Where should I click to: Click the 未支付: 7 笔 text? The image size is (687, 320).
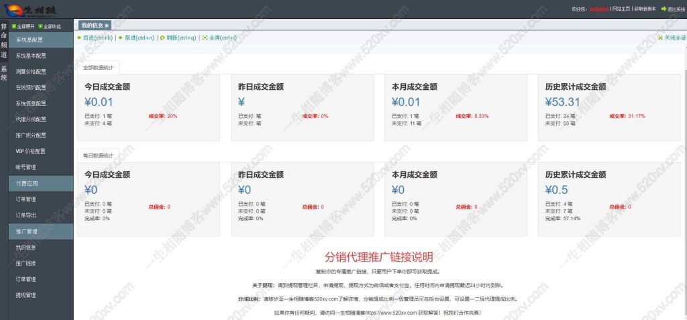[559, 211]
